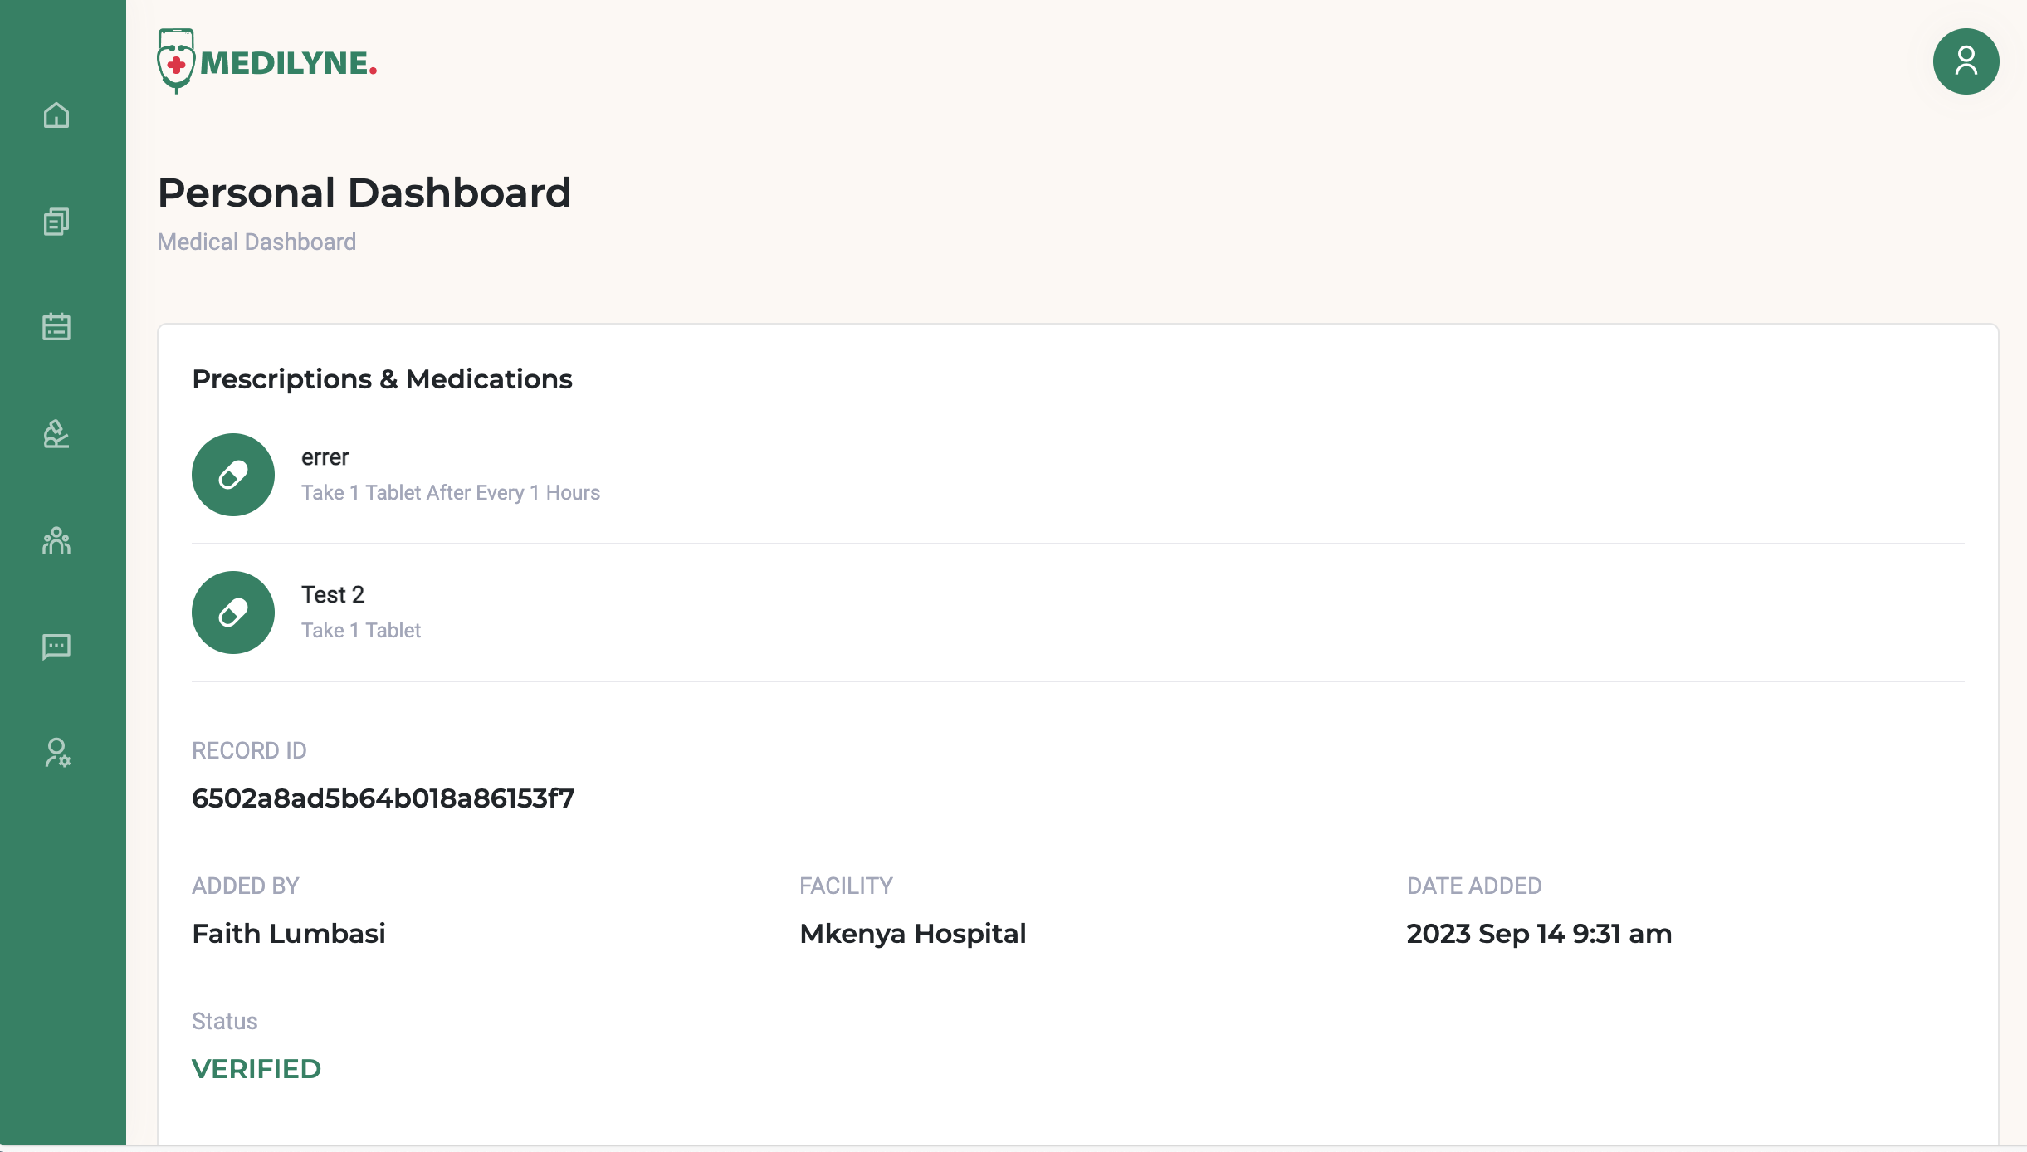Click the Mkenya Hospital facility name

point(913,934)
